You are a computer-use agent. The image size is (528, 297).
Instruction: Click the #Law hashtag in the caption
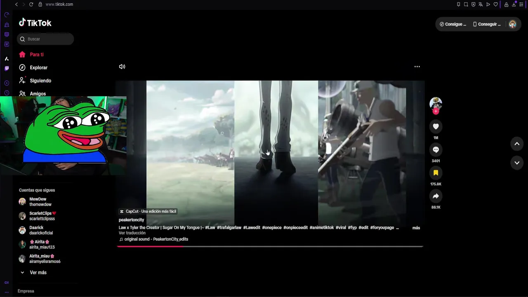(210, 228)
